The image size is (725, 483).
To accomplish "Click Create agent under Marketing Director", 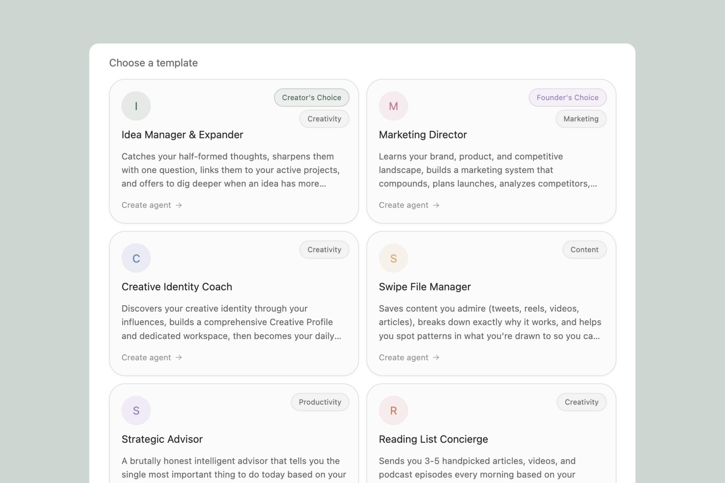I will point(403,205).
